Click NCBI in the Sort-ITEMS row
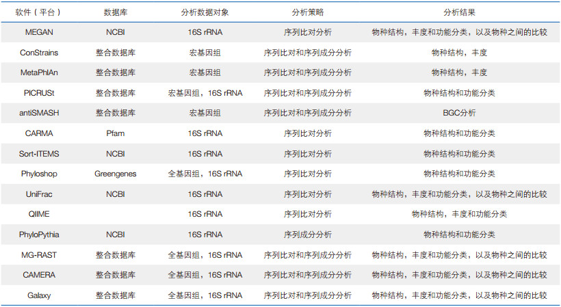 tap(115, 154)
